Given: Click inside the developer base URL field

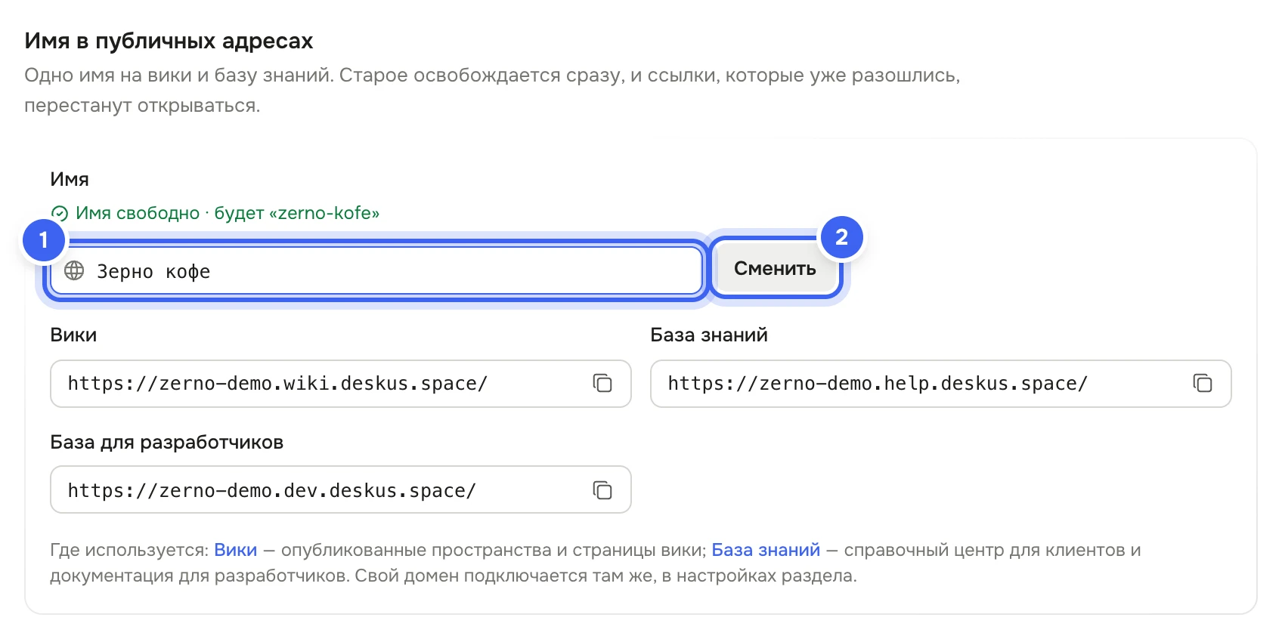Looking at the screenshot, I should point(341,490).
